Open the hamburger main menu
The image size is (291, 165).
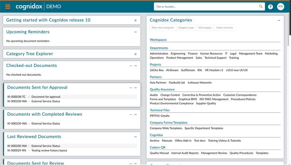click(8, 7)
